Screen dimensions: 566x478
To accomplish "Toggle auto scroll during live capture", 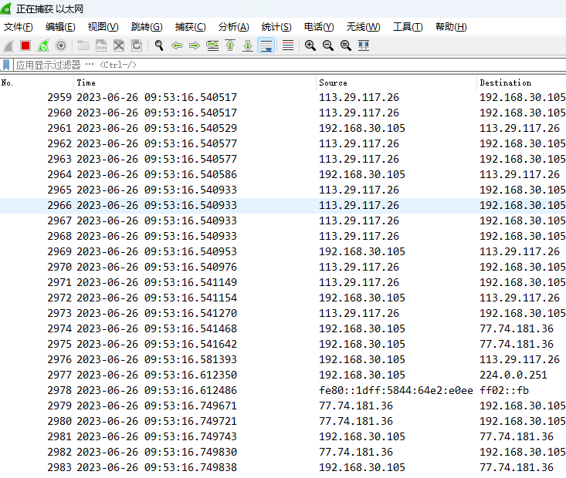I will click(x=266, y=45).
